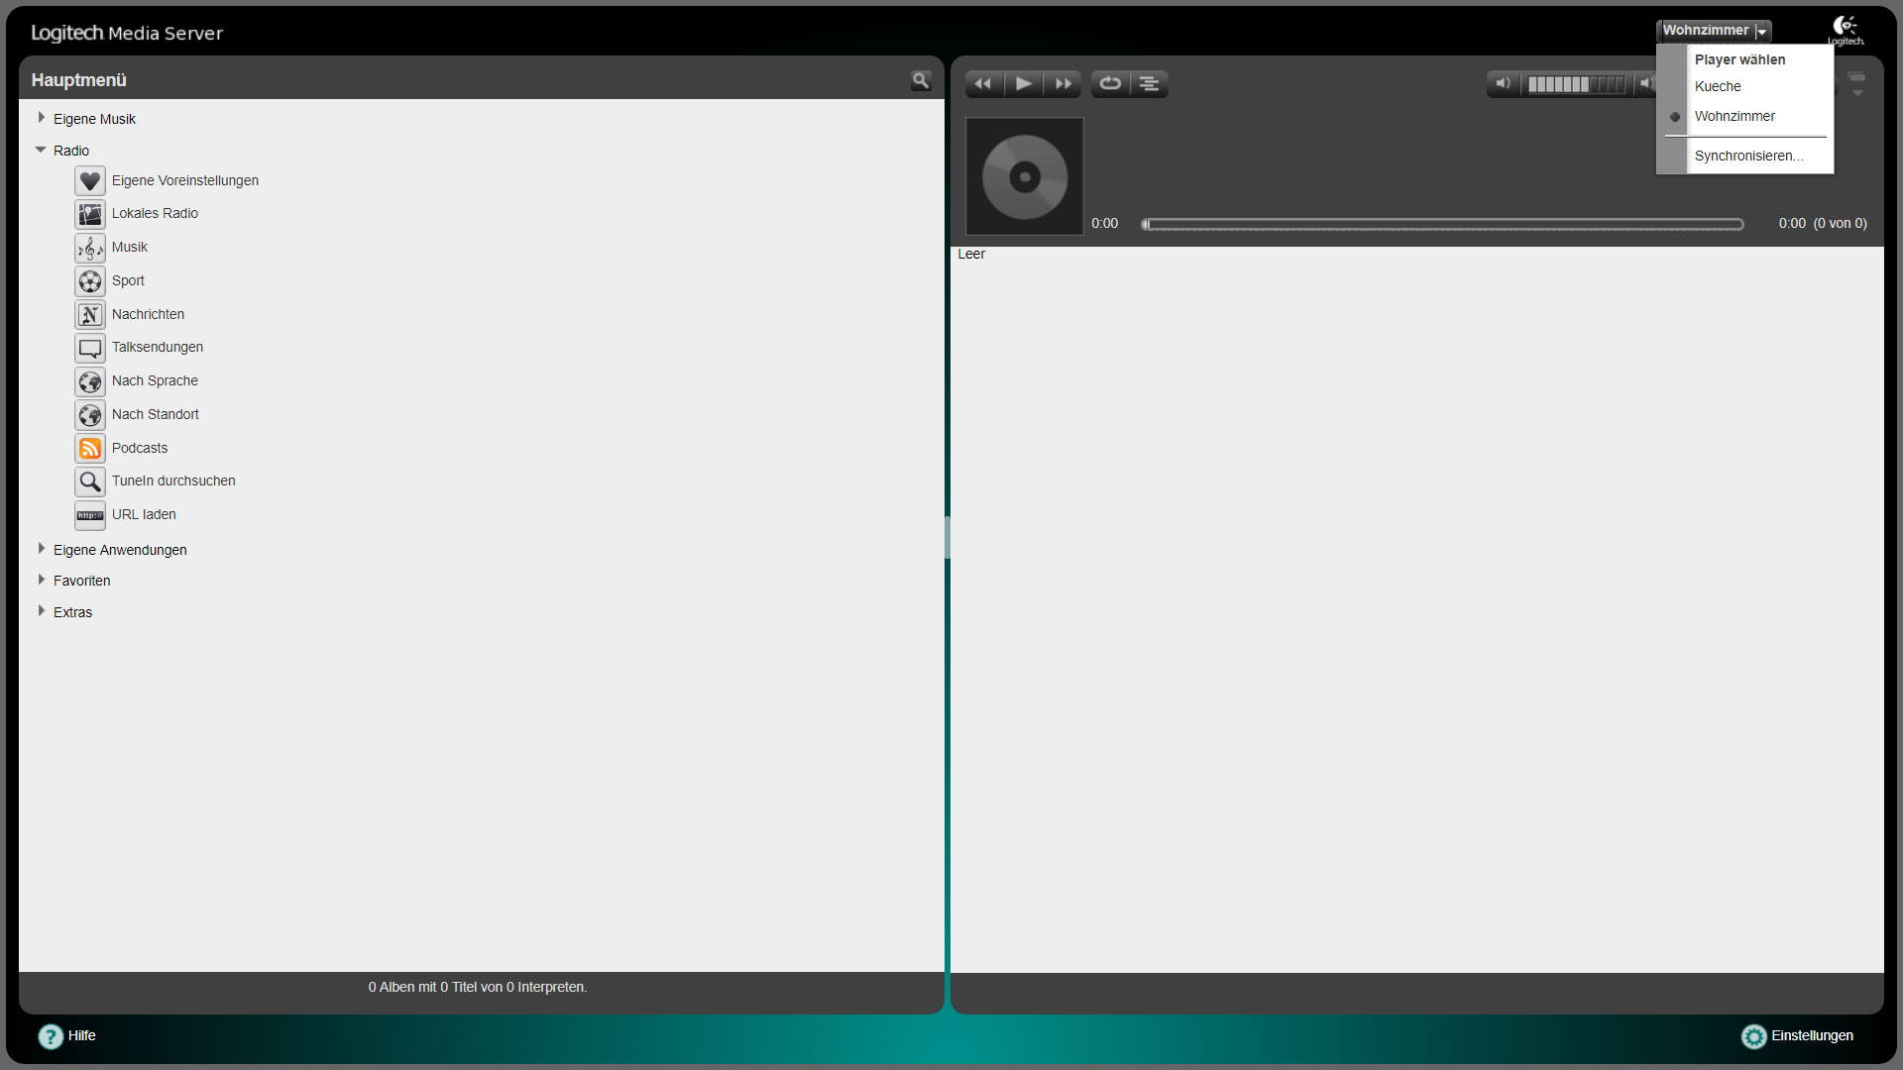Screen dimensions: 1903x1070
Task: Open the Podcasts link
Action: (140, 448)
